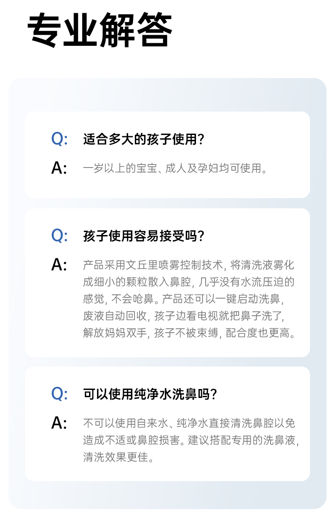Image resolution: width=335 pixels, height=518 pixels.
Task: Click the Q: marker beside 适合多大的孩子使用
Action: point(59,139)
